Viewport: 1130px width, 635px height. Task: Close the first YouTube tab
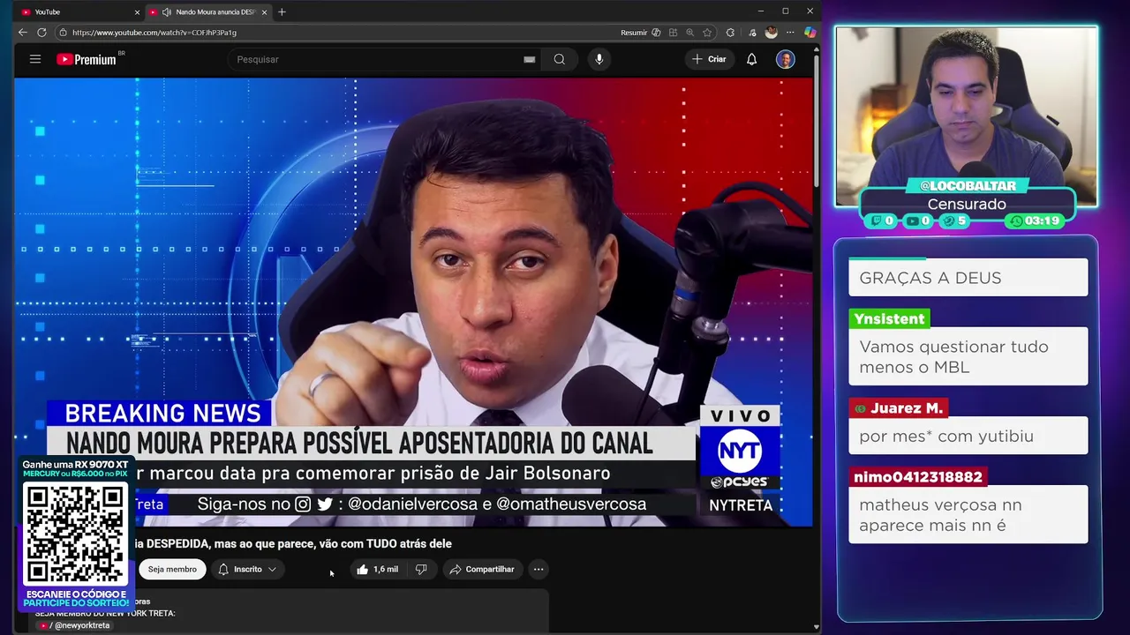pyautogui.click(x=137, y=12)
